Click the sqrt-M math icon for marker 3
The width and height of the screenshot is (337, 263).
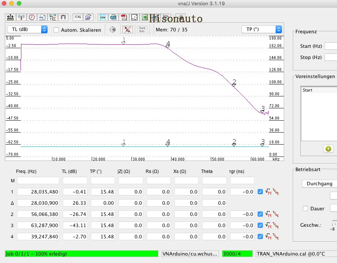268,225
